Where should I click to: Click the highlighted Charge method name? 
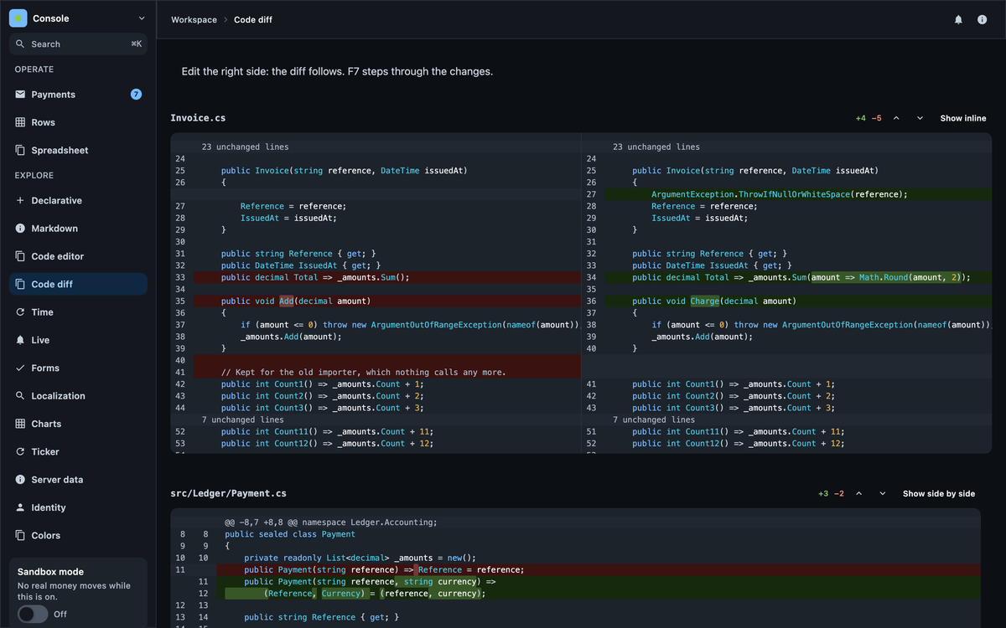click(704, 301)
